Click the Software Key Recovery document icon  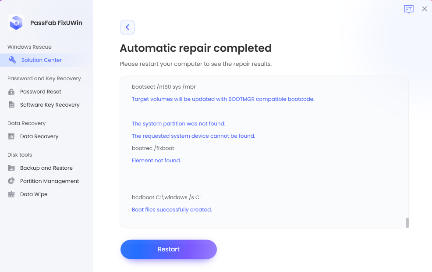11,105
